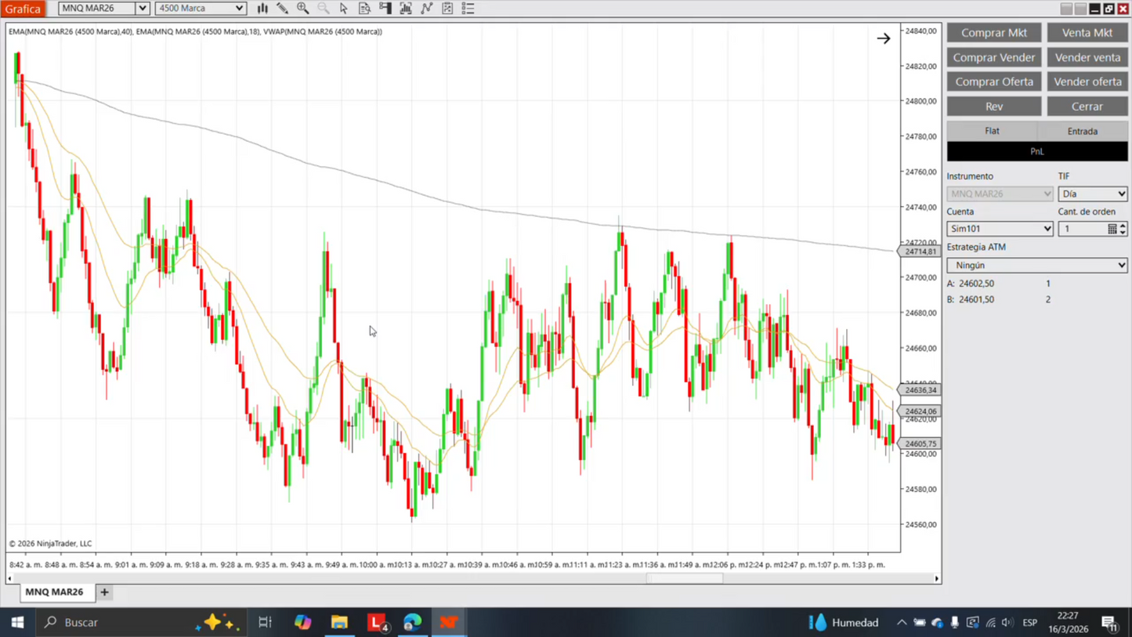Click the disabled Instrumento MNQ MAR26 dropdown

[1000, 194]
